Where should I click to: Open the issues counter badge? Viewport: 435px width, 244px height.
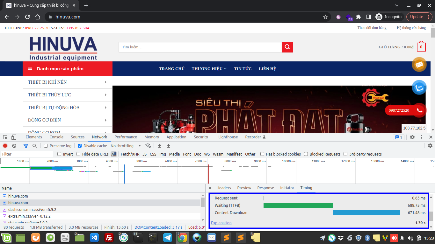399,137
